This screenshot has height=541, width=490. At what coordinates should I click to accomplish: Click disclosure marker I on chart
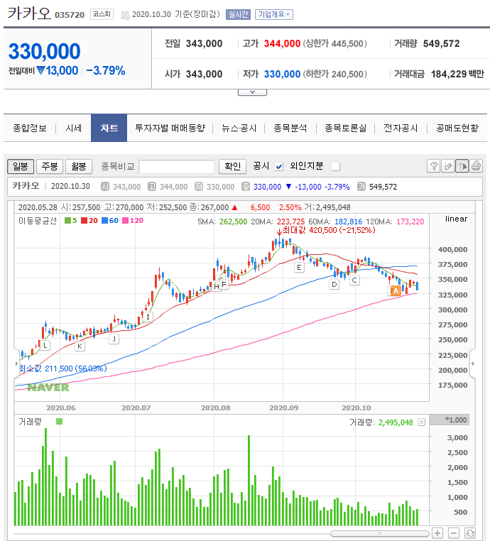[x=148, y=317]
